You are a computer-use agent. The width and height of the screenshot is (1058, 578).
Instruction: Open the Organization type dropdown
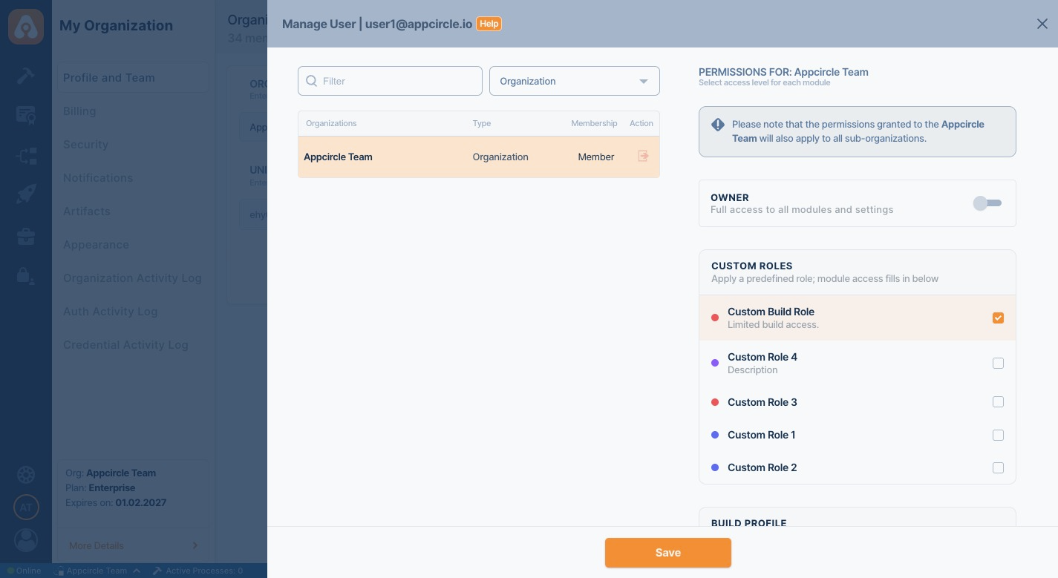click(x=575, y=81)
